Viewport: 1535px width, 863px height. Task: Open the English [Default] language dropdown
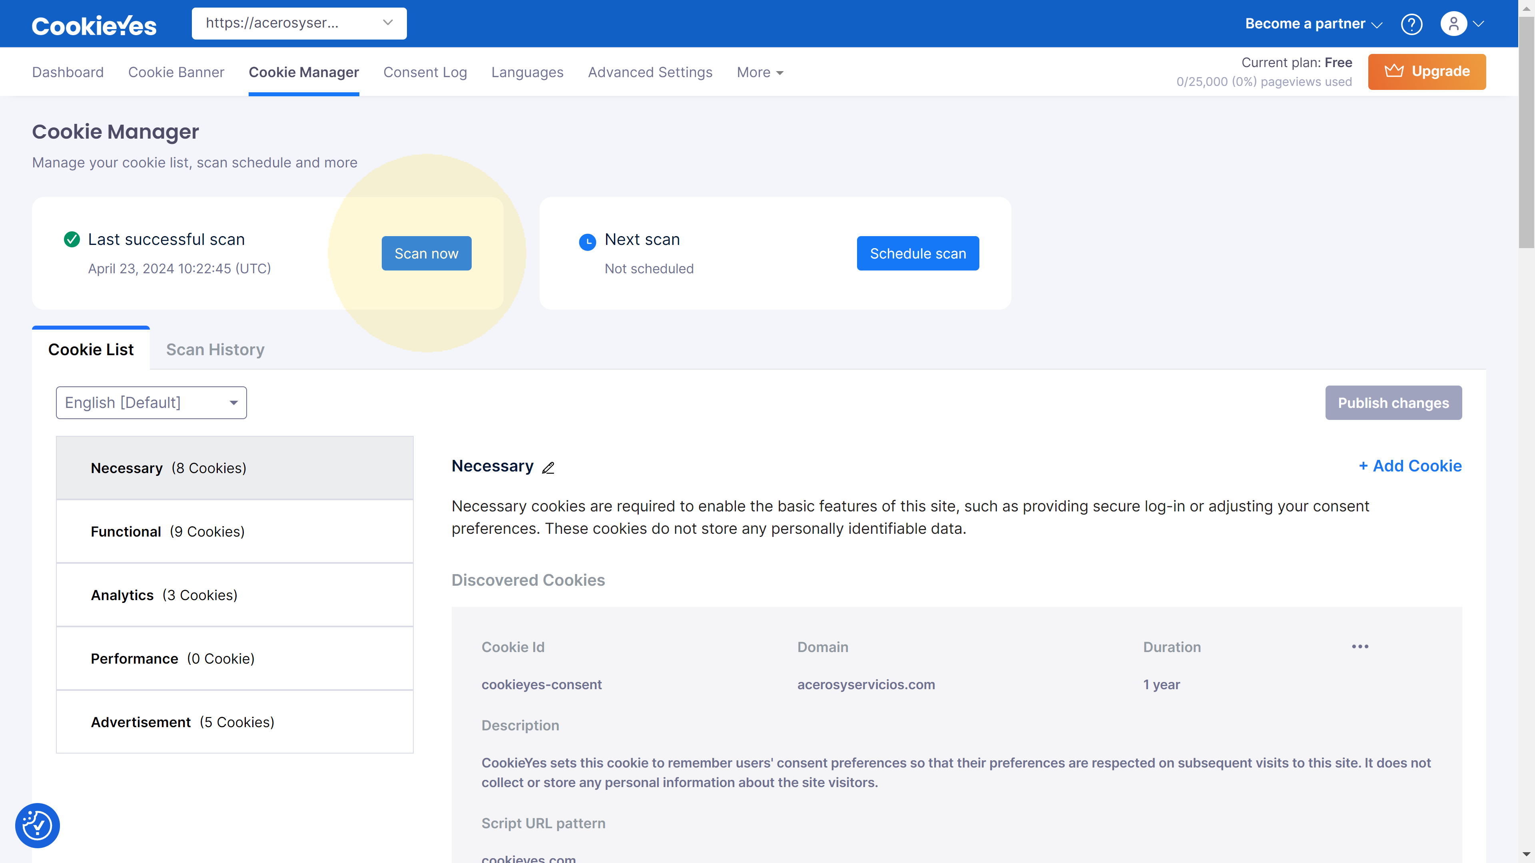click(152, 403)
